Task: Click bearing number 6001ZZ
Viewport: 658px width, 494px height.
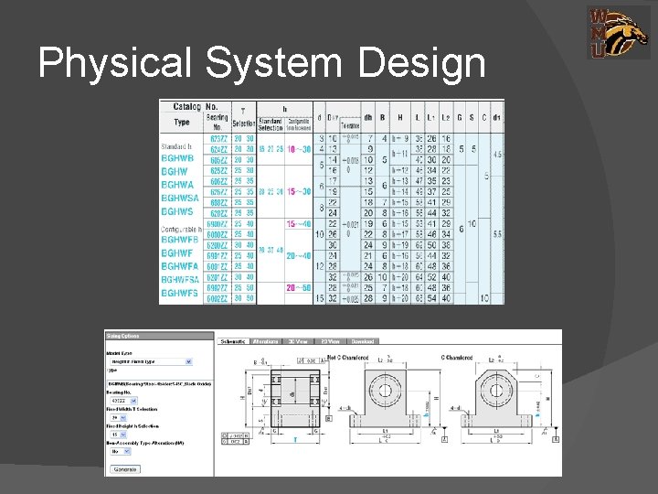Action: pos(218,266)
